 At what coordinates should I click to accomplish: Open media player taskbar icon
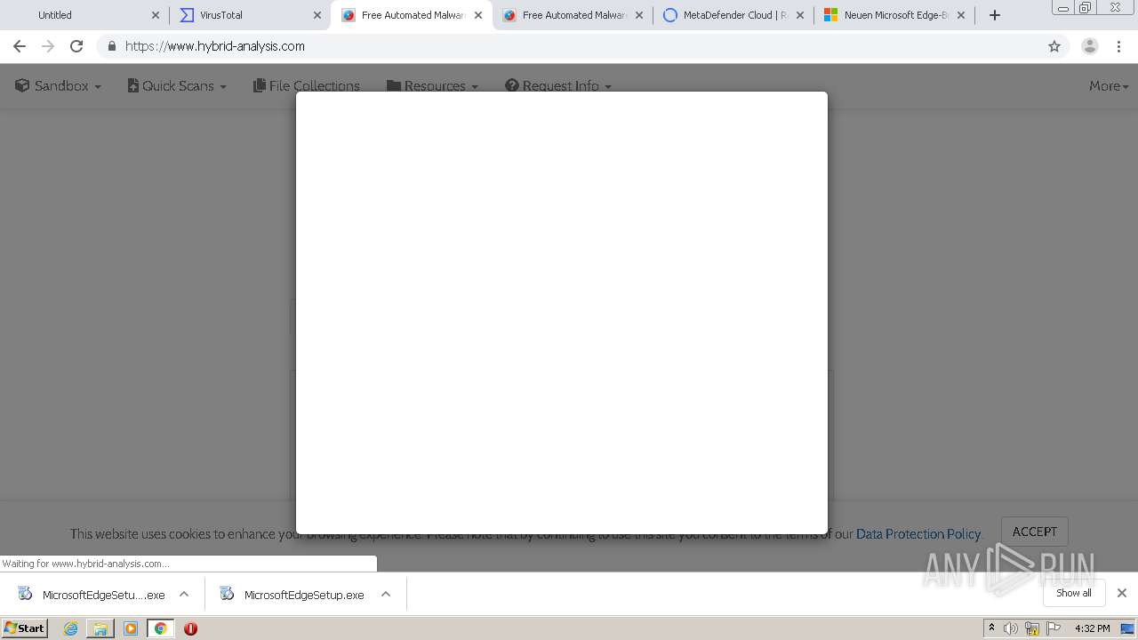[131, 628]
